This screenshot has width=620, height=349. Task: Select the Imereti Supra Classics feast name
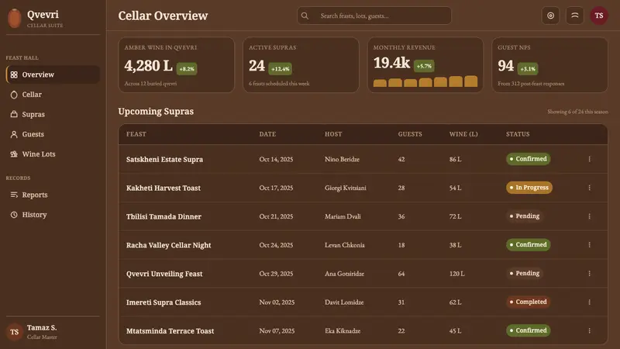point(164,302)
